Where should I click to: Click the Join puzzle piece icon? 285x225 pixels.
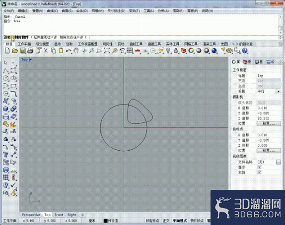[6, 124]
